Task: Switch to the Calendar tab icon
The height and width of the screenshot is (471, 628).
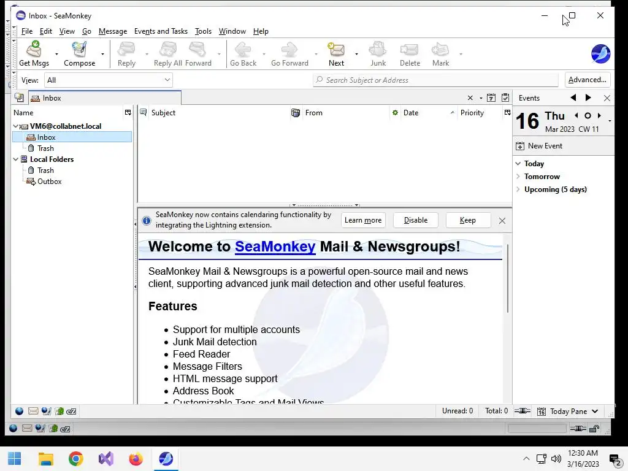Action: [x=491, y=98]
